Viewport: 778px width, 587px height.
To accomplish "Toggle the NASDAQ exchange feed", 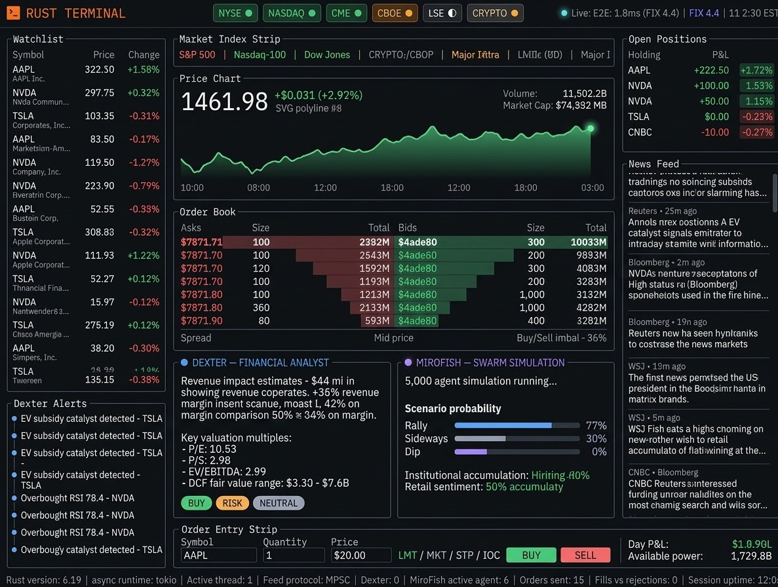I will [292, 12].
